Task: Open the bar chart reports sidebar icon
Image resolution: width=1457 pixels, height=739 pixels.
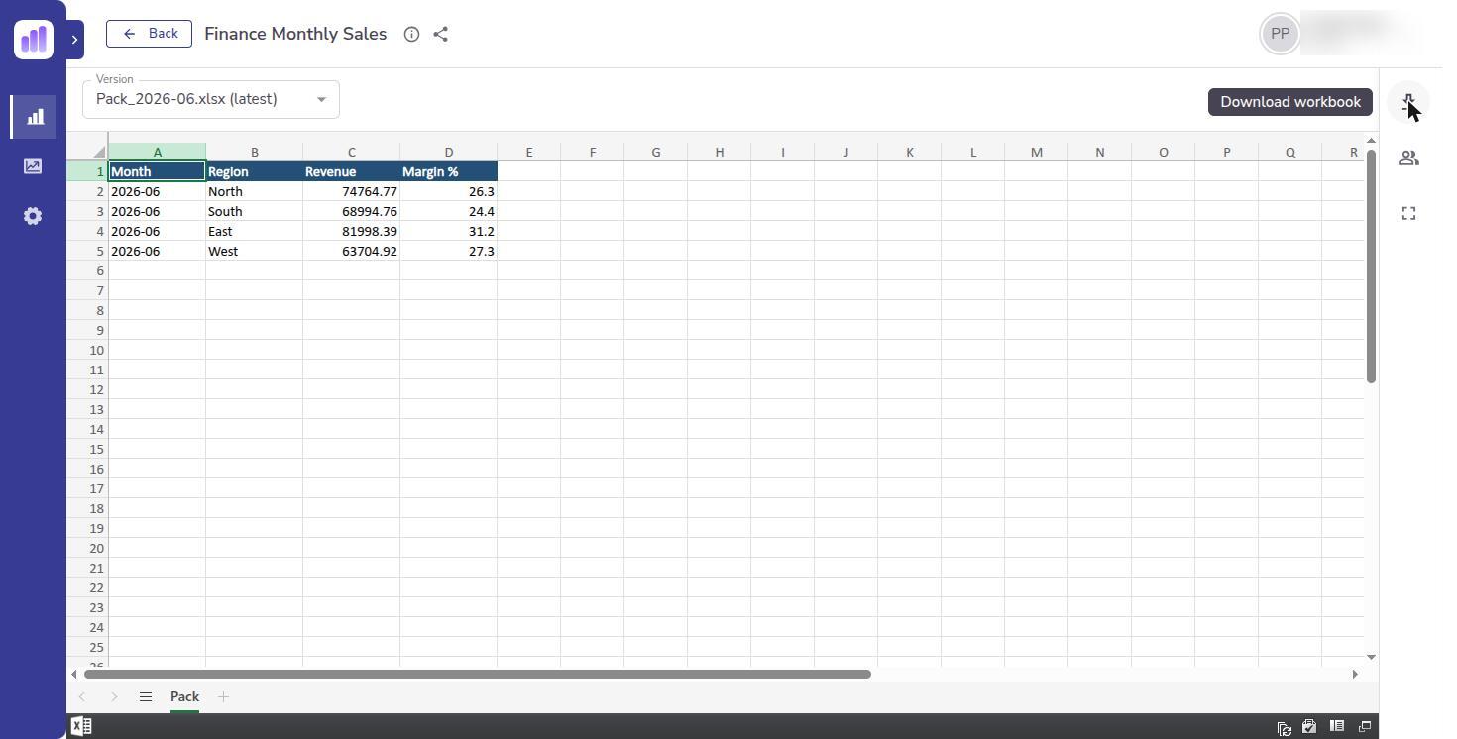Action: [x=34, y=117]
